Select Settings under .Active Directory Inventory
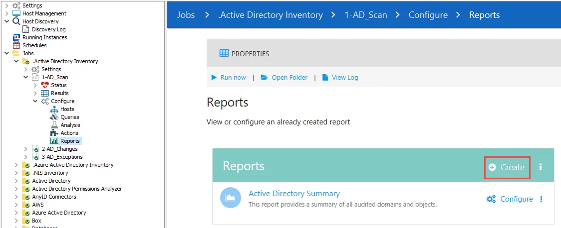561x228 pixels. point(51,69)
